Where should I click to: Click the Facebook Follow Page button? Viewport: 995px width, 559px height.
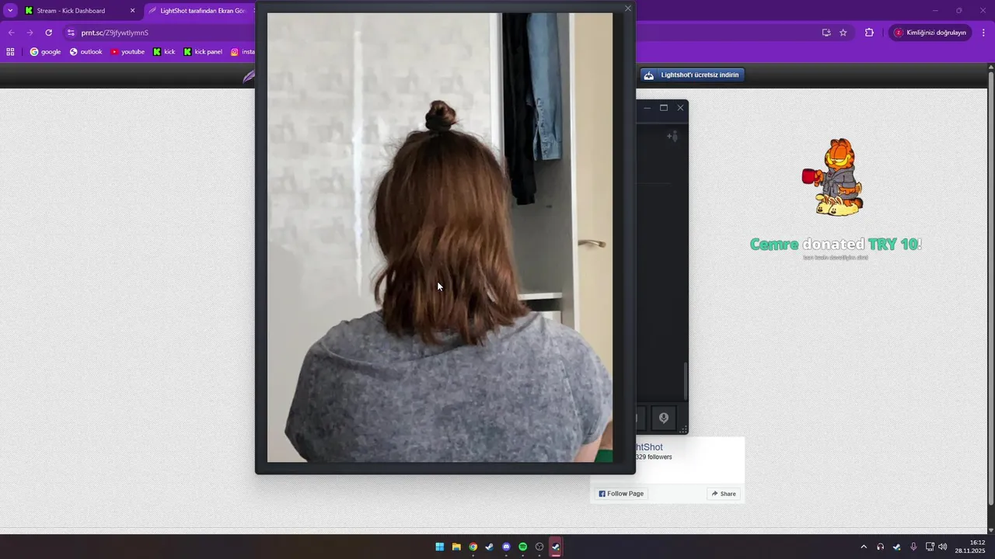621,494
